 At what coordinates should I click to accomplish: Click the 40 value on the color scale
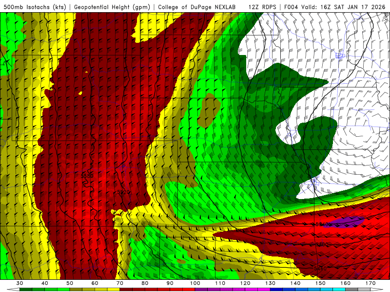(x=45, y=283)
